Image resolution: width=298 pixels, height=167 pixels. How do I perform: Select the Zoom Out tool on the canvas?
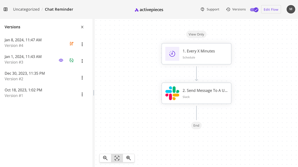coord(105,158)
